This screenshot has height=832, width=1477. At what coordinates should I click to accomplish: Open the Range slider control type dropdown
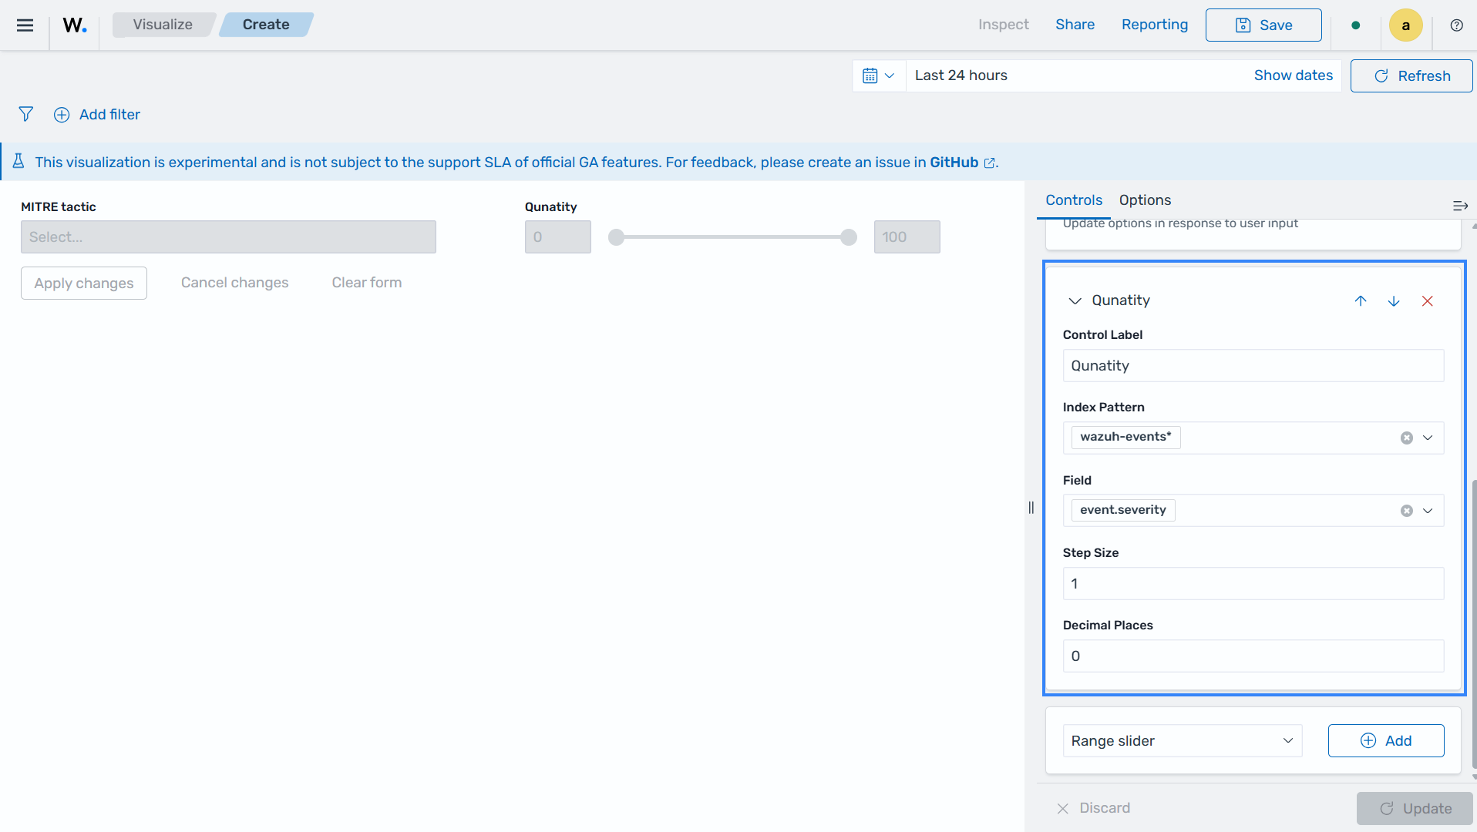(x=1182, y=740)
